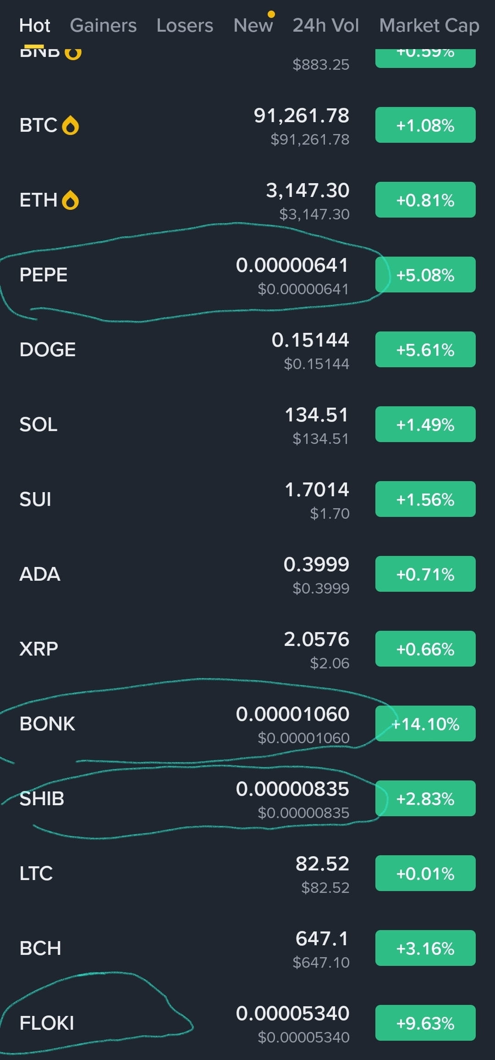This screenshot has width=495, height=1060.
Task: Tap the hot flame icon next to ETH
Action: (x=70, y=200)
